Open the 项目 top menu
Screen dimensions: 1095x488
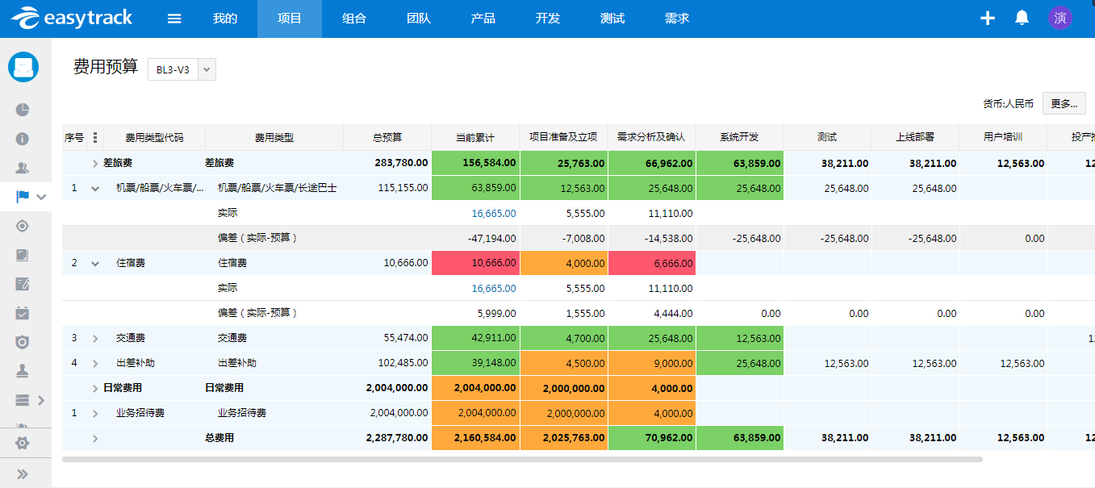290,19
